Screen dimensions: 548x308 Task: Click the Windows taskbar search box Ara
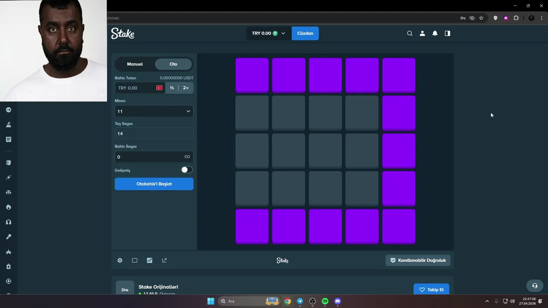pos(249,301)
